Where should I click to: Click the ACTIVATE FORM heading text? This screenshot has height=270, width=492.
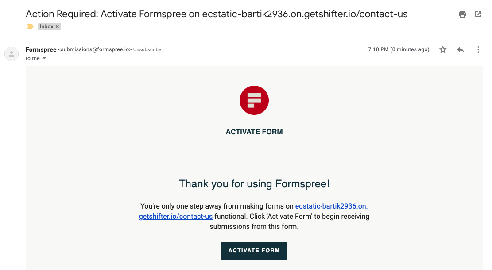click(254, 132)
